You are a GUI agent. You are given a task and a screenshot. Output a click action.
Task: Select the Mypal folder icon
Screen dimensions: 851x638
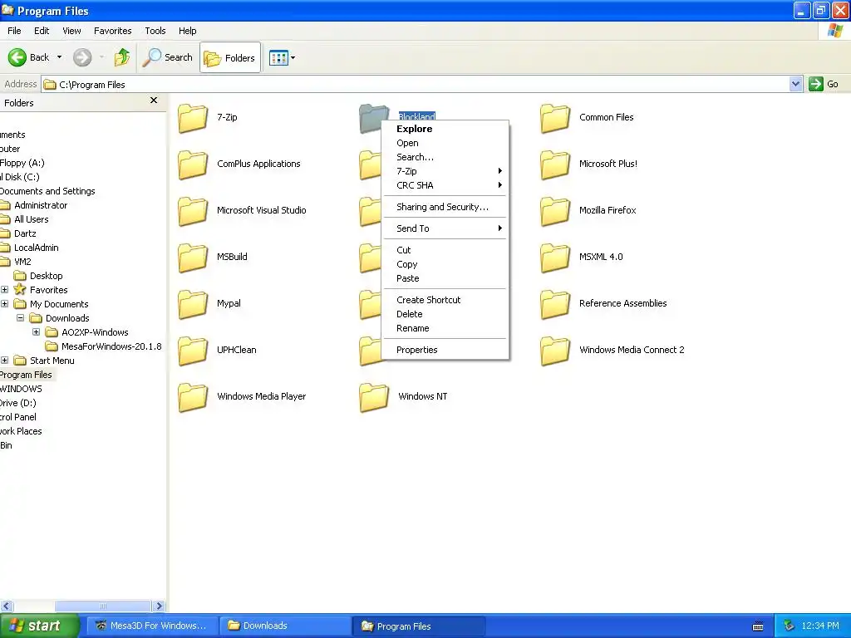[193, 304]
